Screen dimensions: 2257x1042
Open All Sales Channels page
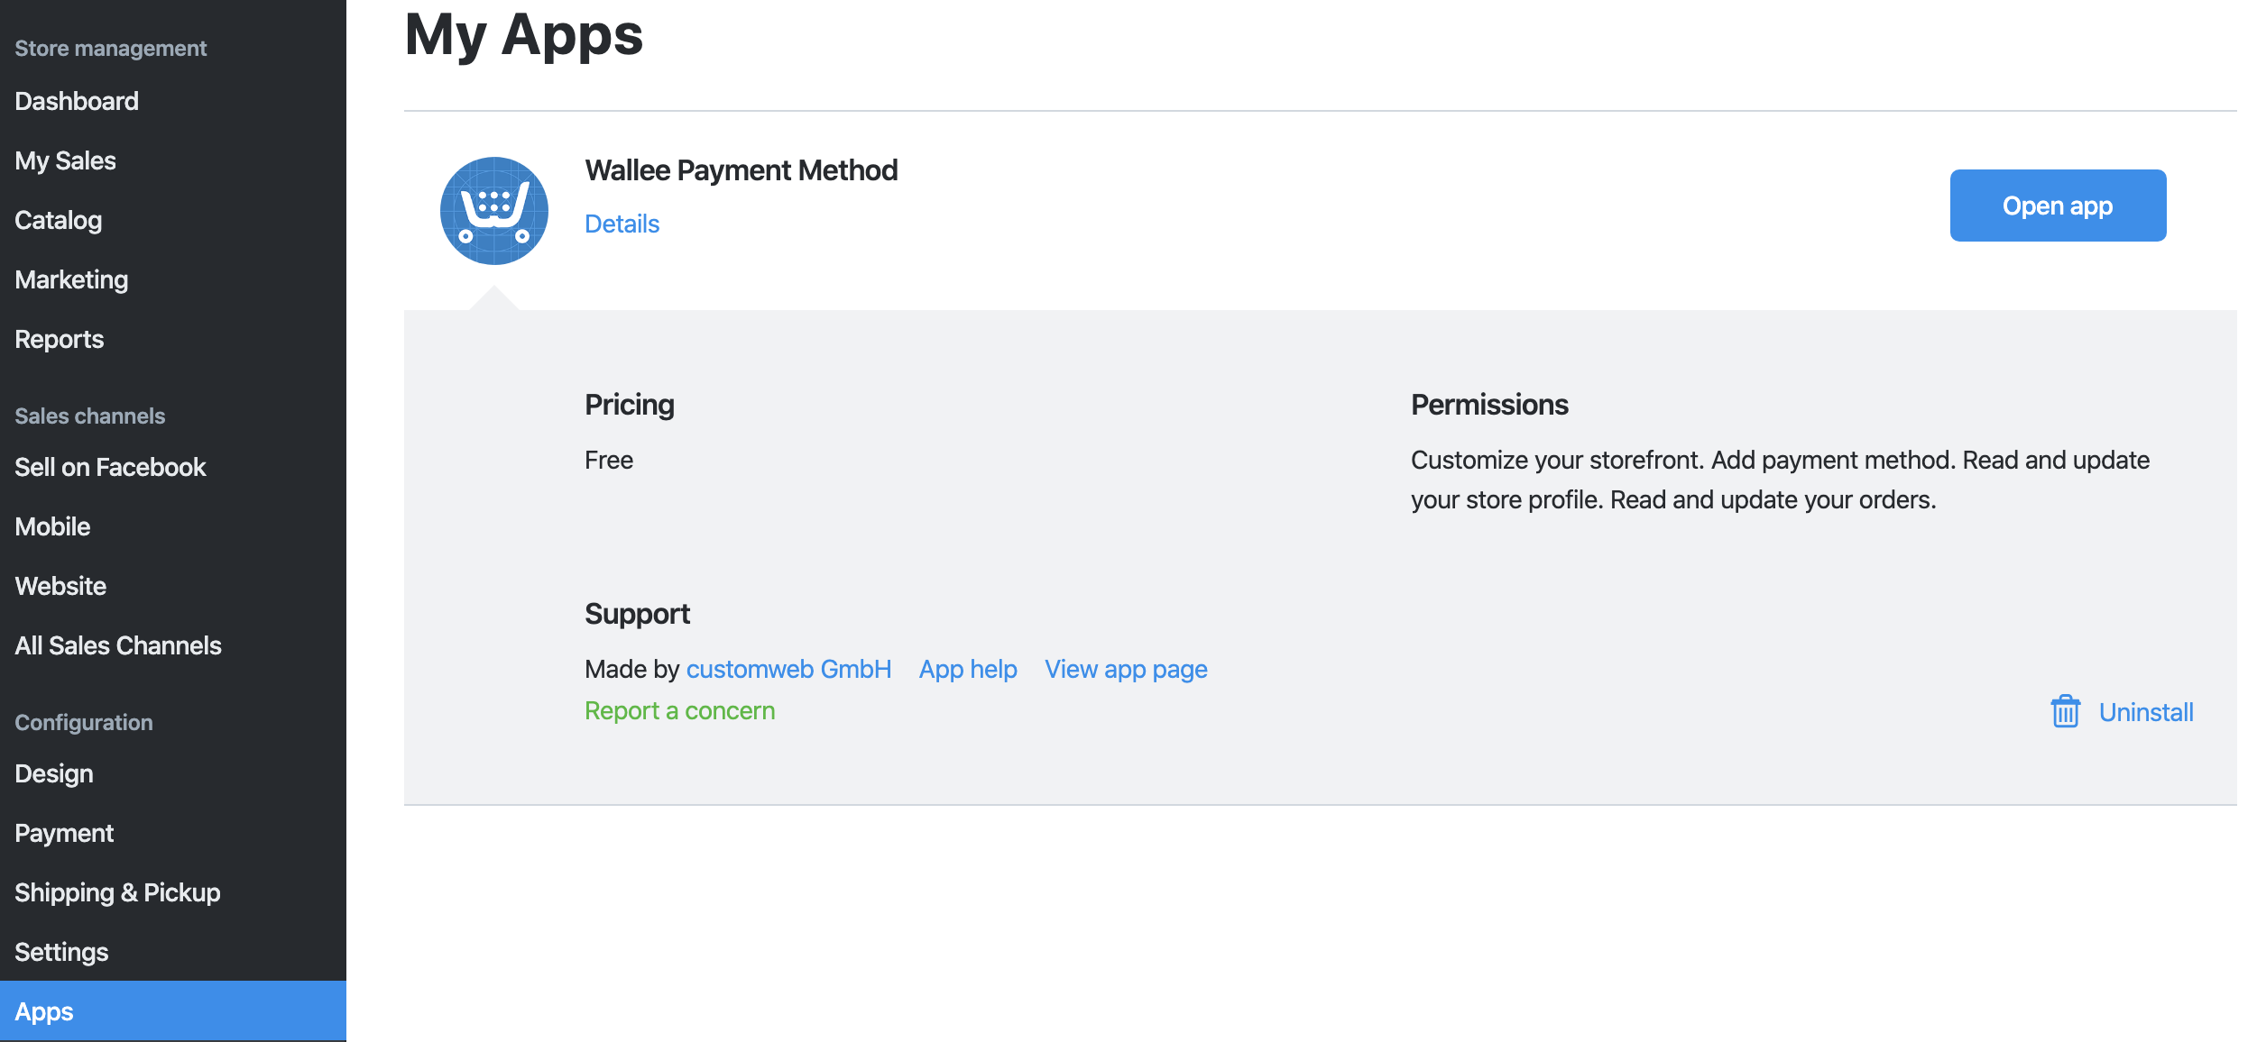117,645
